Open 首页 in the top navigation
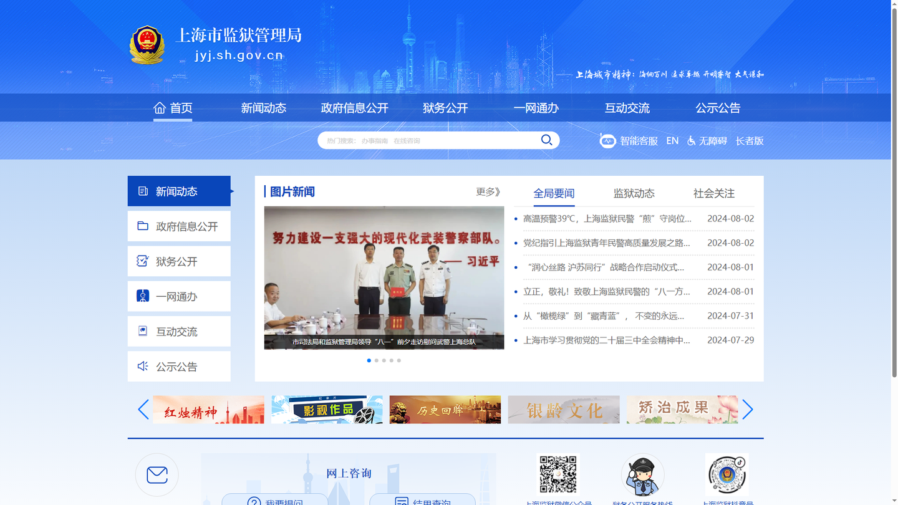898x505 pixels. (173, 108)
